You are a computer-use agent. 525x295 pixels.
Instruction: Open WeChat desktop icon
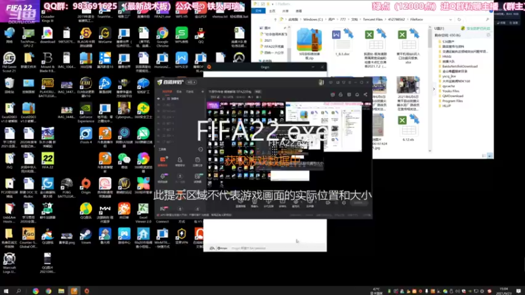pyautogui.click(x=124, y=161)
